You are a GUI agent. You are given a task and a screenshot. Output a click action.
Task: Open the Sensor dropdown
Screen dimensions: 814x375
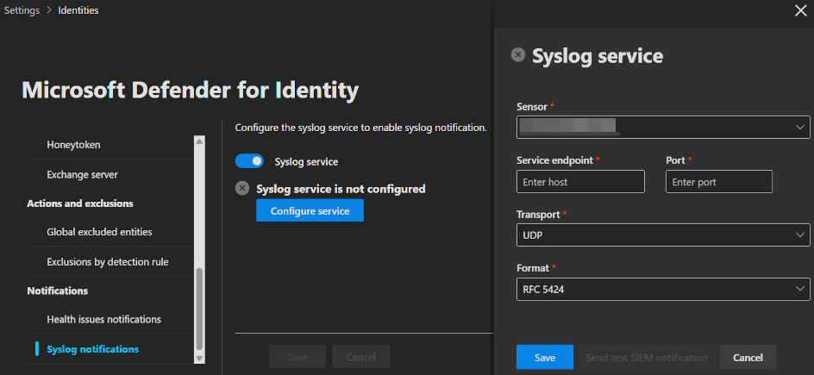tap(662, 127)
